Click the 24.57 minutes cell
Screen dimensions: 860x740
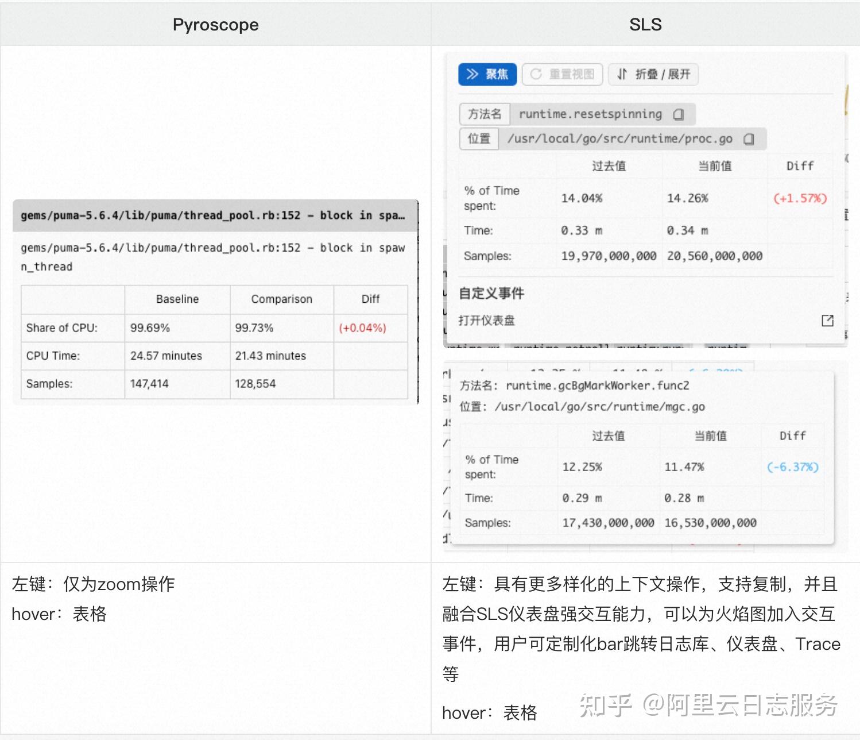click(166, 356)
